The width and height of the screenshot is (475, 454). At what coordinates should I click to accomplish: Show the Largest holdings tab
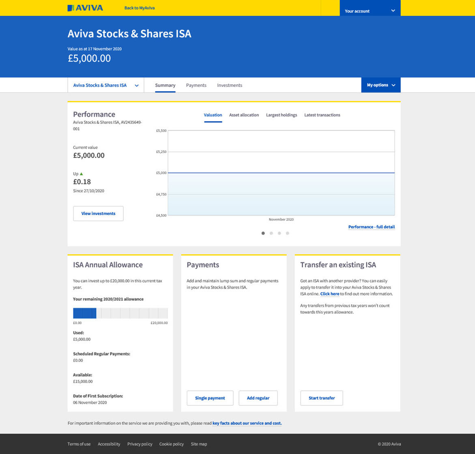tap(282, 115)
